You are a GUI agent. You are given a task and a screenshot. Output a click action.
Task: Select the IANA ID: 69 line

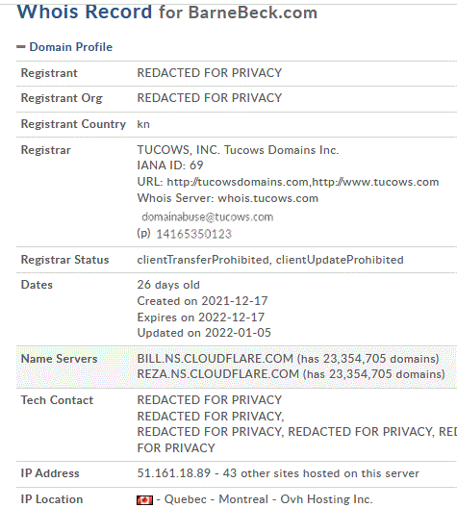tap(170, 165)
